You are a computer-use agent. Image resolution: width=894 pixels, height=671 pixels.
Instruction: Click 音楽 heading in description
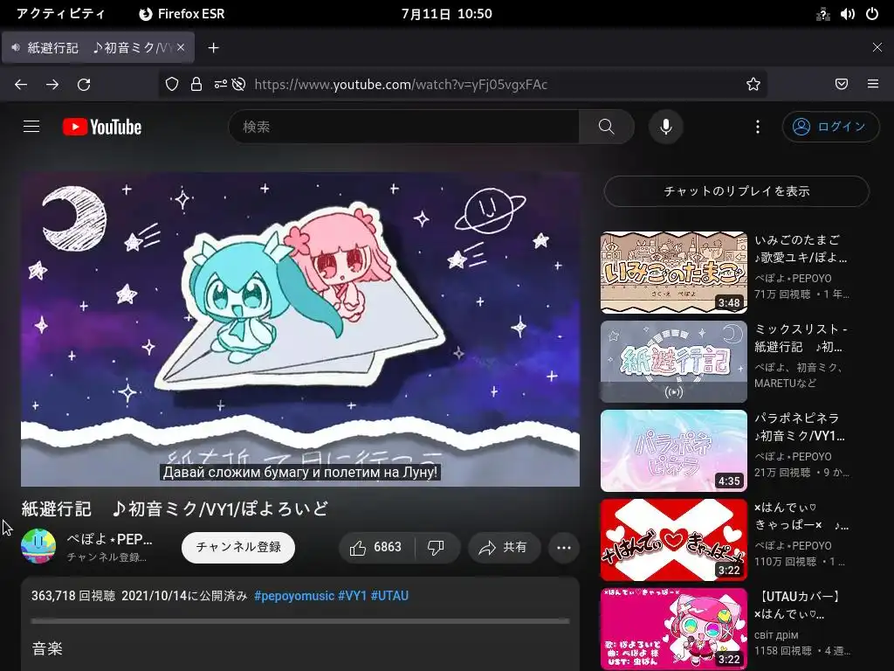point(47,649)
